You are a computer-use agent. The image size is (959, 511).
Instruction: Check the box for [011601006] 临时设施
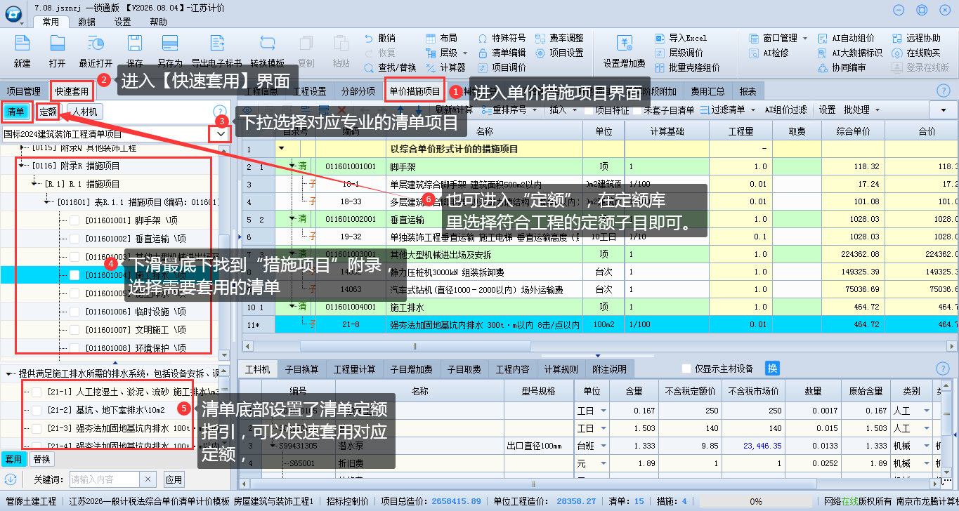pos(74,312)
